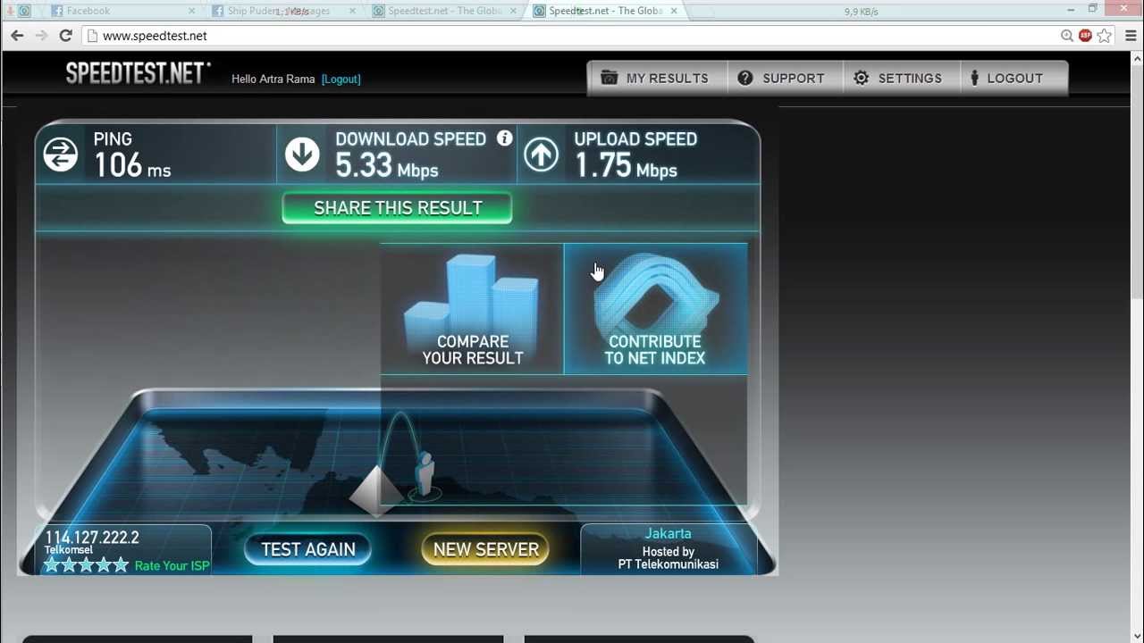Click the Rate Your ISP label
1144x643 pixels.
pyautogui.click(x=172, y=566)
